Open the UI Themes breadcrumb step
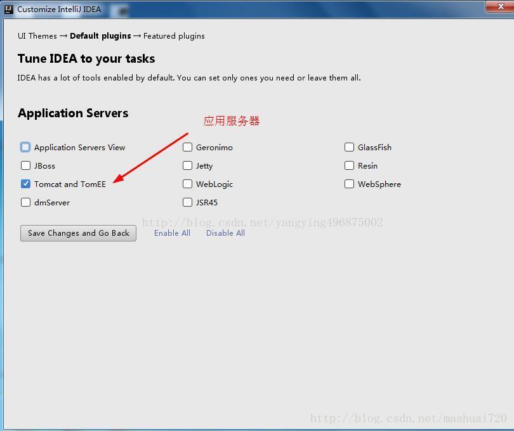This screenshot has width=514, height=431. click(37, 36)
